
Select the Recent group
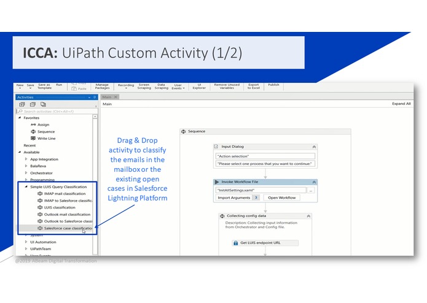tap(29, 145)
